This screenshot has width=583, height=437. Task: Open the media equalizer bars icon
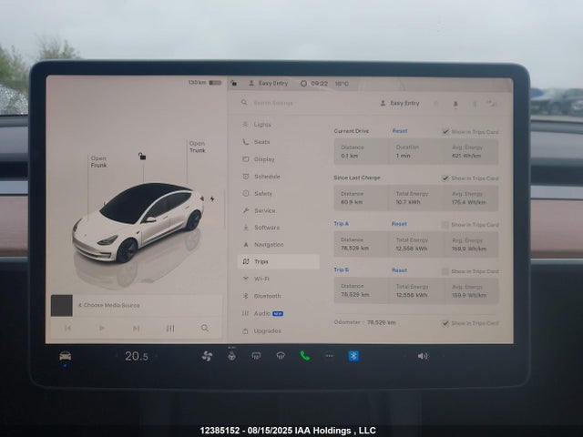coord(170,328)
